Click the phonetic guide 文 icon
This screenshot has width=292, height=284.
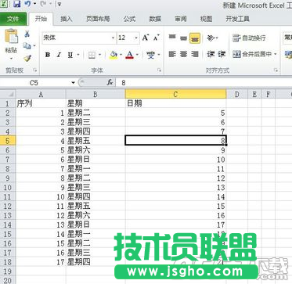pos(150,55)
